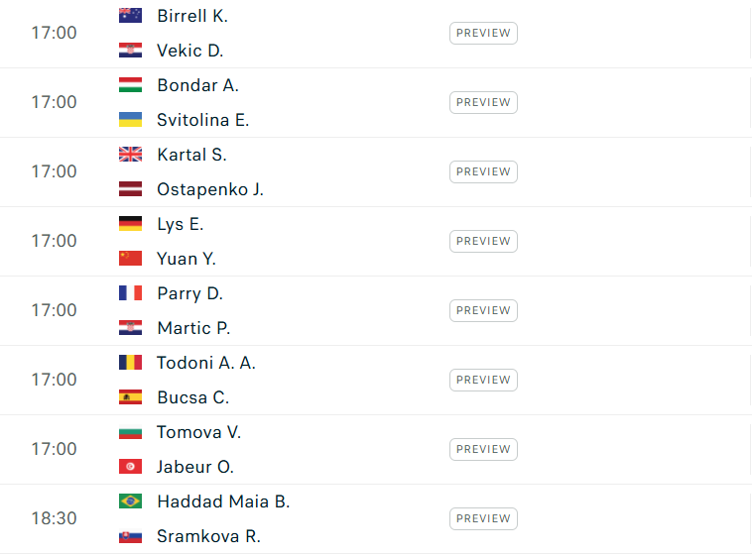Click the British flag next to Kartal S.
Image resolution: width=752 pixels, height=557 pixels.
pyautogui.click(x=130, y=155)
